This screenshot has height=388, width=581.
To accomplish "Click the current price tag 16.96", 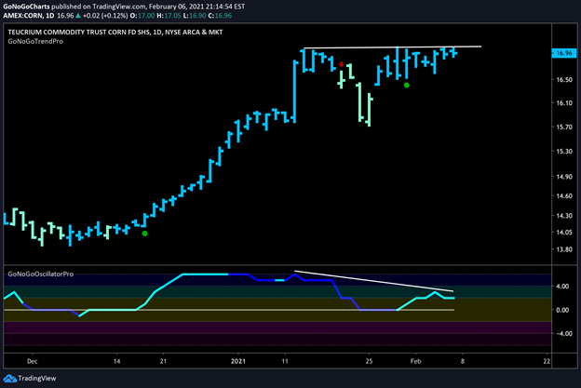I will click(x=564, y=53).
